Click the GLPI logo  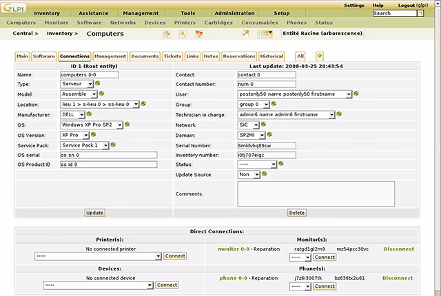[x=14, y=8]
